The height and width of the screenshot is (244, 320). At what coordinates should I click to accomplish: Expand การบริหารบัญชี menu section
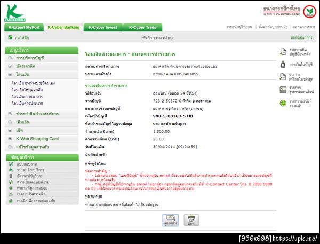tap(10, 58)
